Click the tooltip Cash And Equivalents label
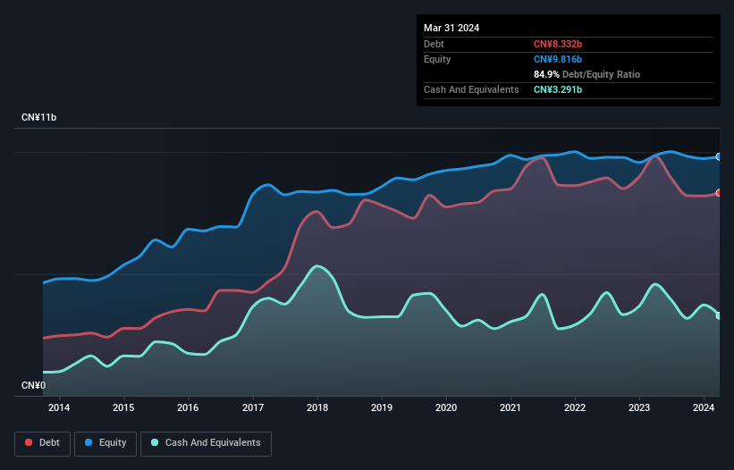Image resolution: width=734 pixels, height=470 pixels. [x=471, y=89]
